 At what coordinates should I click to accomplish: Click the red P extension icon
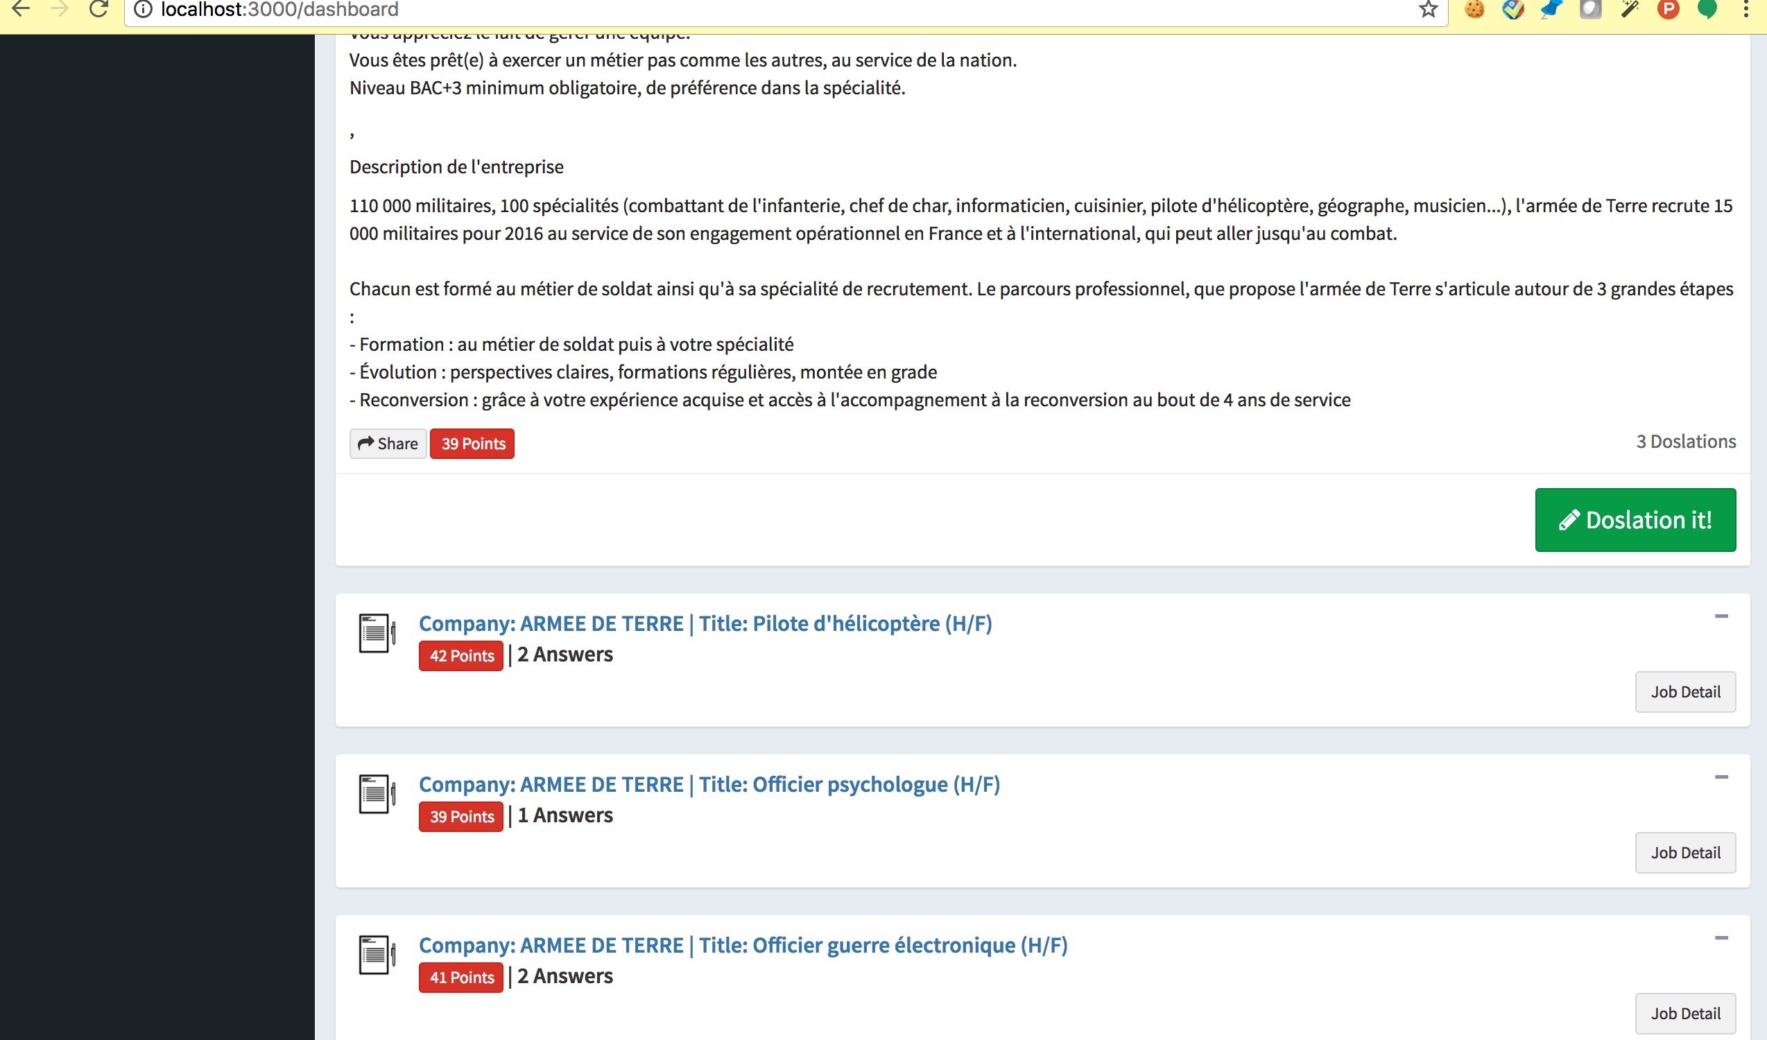click(x=1668, y=9)
